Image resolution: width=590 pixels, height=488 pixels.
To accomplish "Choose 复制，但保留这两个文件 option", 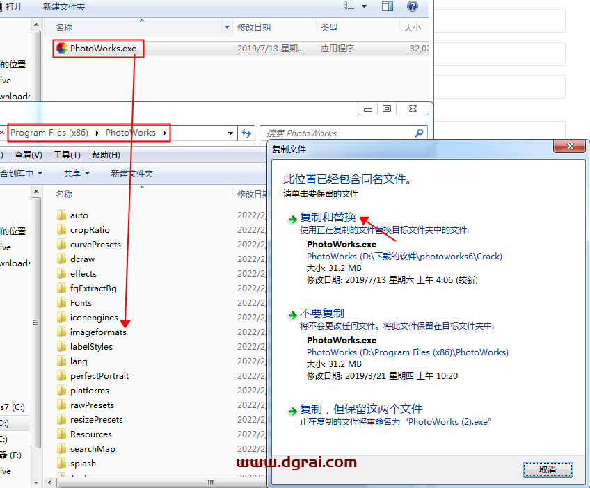I will click(x=361, y=409).
